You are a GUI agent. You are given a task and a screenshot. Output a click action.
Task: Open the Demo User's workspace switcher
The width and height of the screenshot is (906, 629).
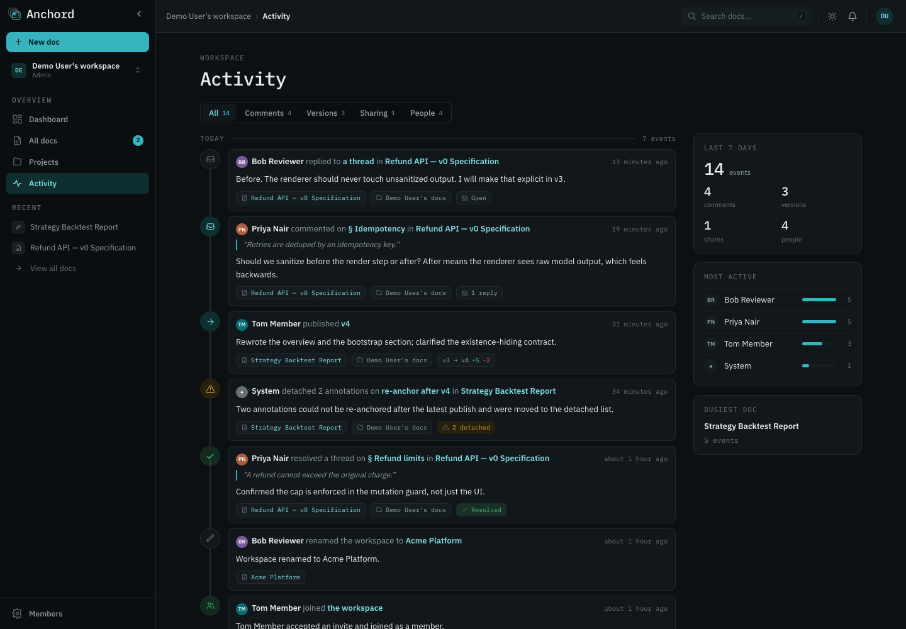(77, 70)
